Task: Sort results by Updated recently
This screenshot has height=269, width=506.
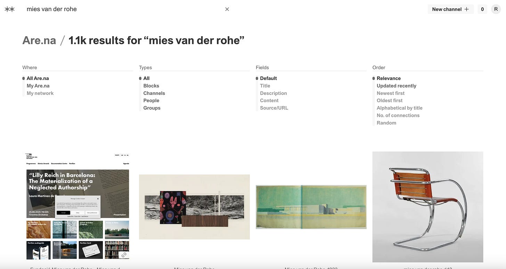Action: pos(397,86)
